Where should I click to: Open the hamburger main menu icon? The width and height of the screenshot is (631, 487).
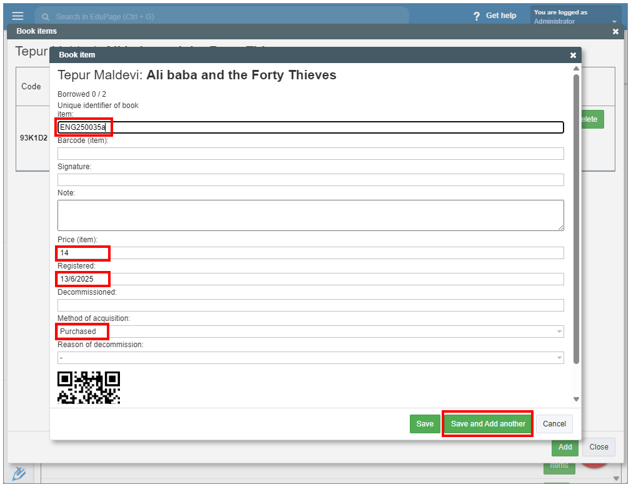click(x=17, y=16)
